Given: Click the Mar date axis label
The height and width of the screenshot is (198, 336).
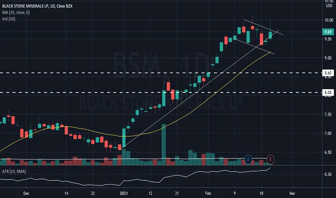Looking at the screenshot, I should (292, 193).
